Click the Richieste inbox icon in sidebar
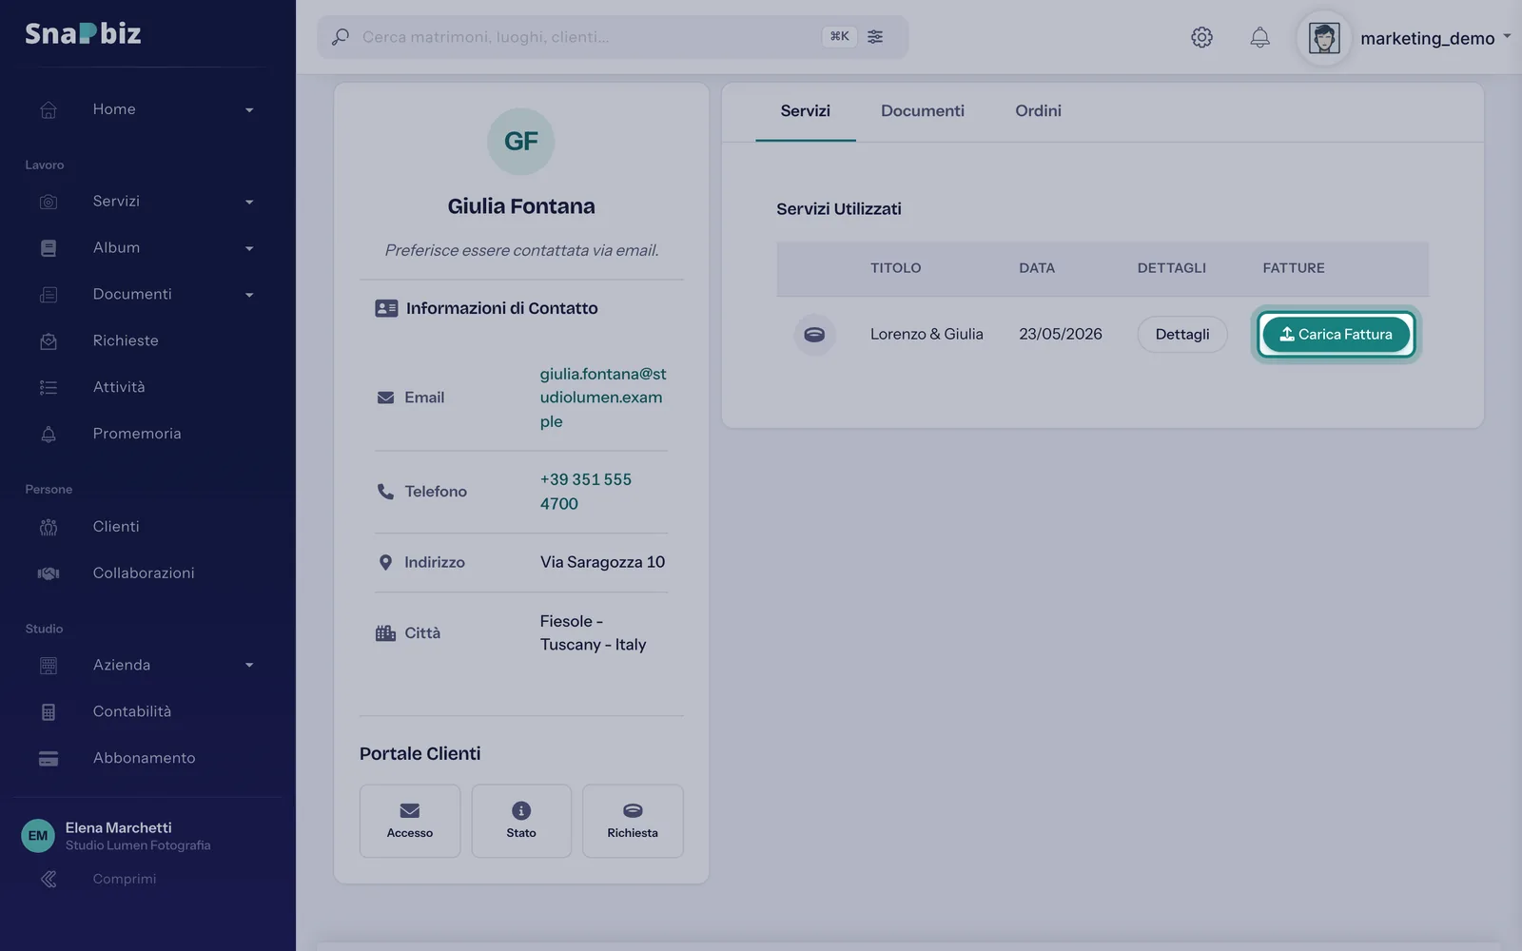This screenshot has height=951, width=1522. tap(49, 340)
